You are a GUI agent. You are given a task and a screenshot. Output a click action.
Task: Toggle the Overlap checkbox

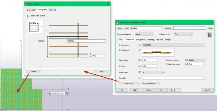click(140, 66)
